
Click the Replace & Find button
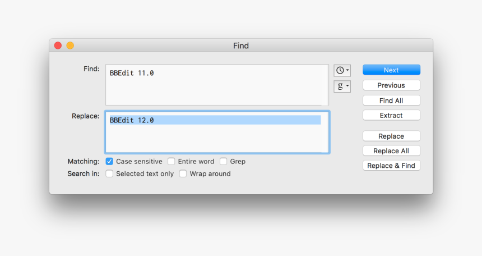point(391,166)
